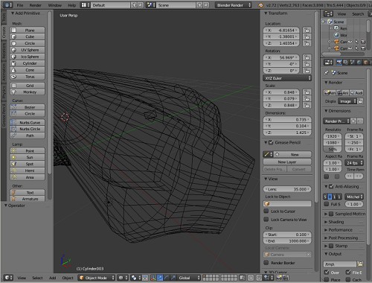The width and height of the screenshot is (372, 283).
Task: Click the Lens 35.000 slider
Action: pos(287,189)
